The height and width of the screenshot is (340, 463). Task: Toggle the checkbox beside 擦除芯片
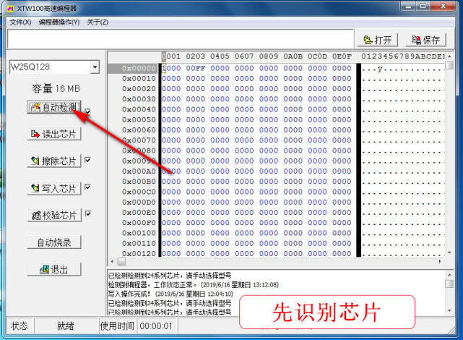click(x=87, y=160)
